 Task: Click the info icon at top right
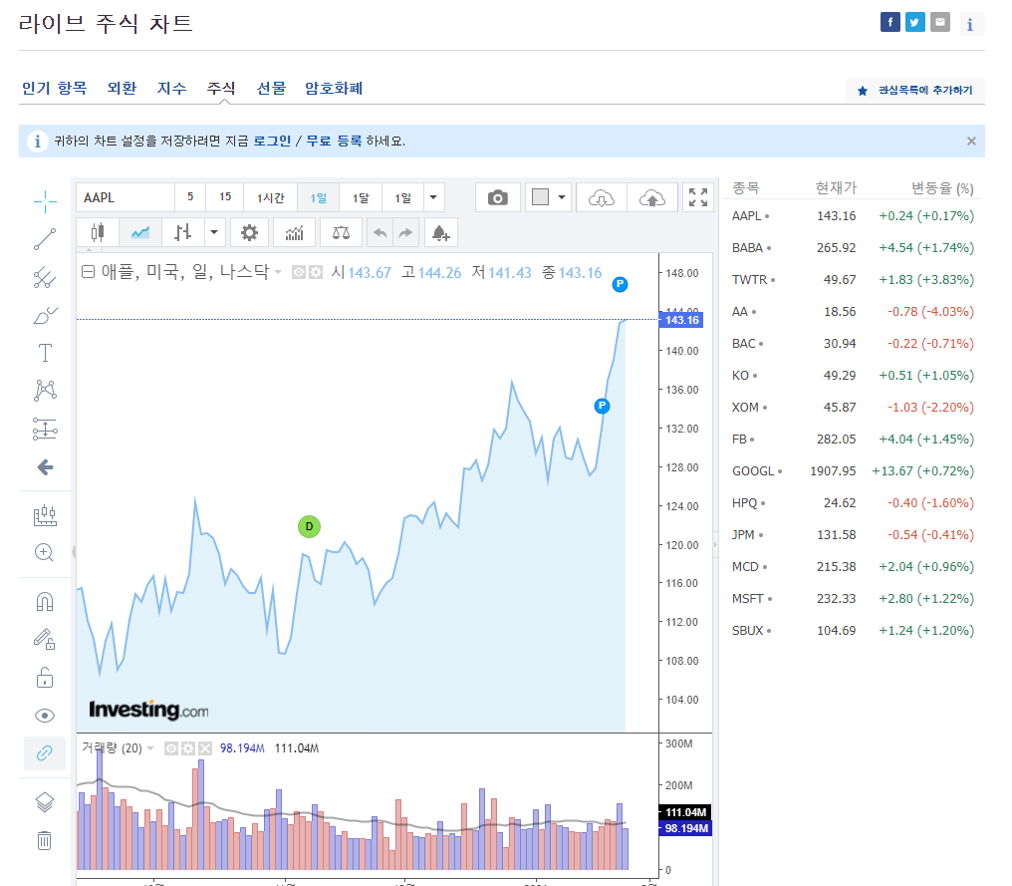[970, 25]
